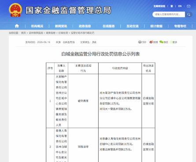The height and width of the screenshot is (162, 196).
Task: Click the row number 2 cell
Action: click(x=50, y=147)
